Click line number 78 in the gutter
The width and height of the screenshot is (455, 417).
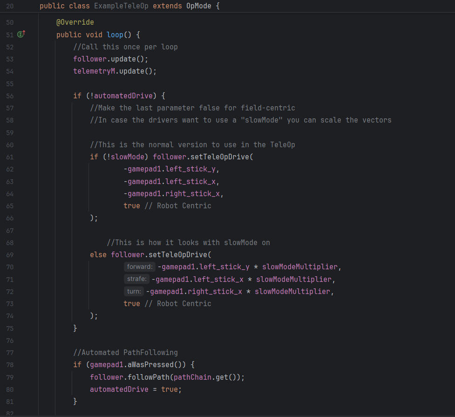click(x=10, y=365)
